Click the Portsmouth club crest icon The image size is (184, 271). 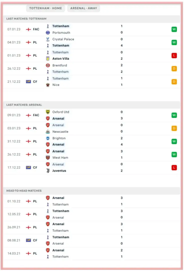48,33
